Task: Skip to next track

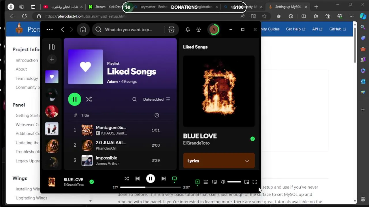Action: [x=163, y=179]
